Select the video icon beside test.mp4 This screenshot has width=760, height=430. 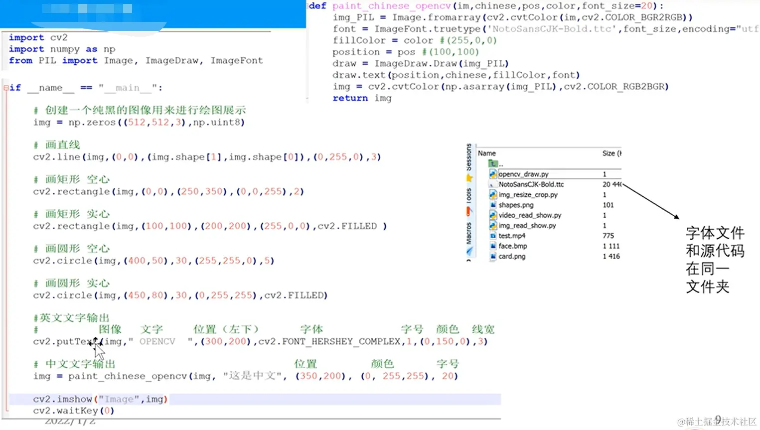point(493,236)
